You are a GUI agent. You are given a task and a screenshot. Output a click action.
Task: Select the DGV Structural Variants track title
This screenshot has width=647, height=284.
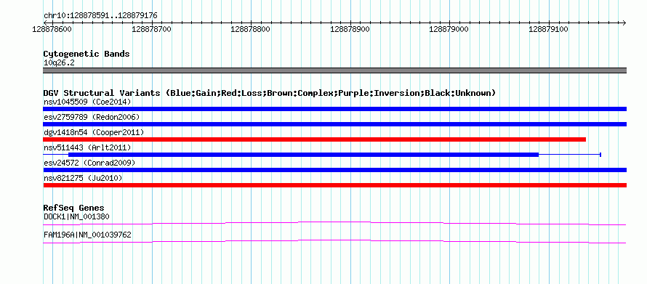click(270, 93)
